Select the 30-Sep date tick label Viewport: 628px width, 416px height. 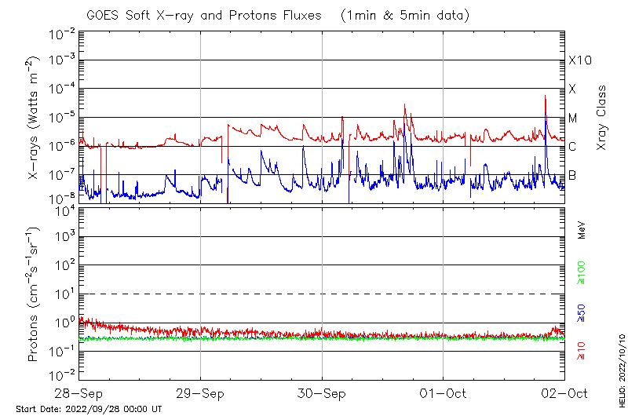(x=322, y=392)
